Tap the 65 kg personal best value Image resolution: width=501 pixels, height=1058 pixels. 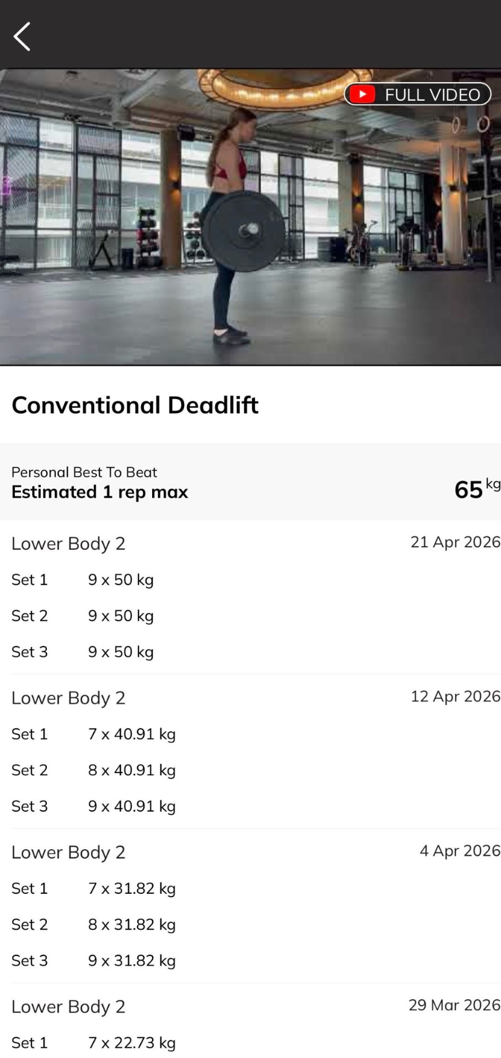pos(475,489)
